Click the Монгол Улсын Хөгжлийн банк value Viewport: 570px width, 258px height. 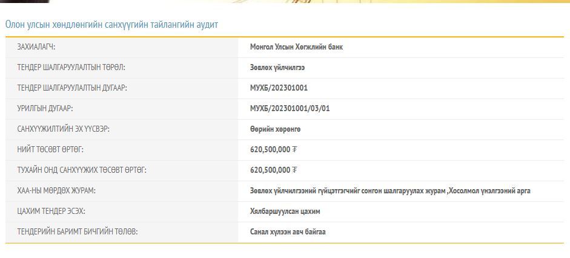pos(296,47)
